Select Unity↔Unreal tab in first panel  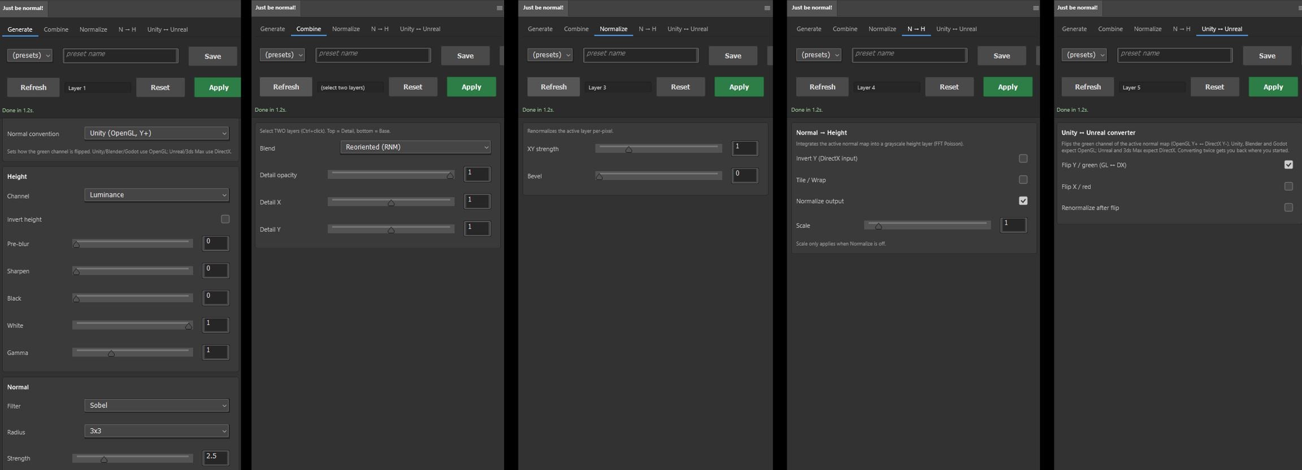point(168,29)
